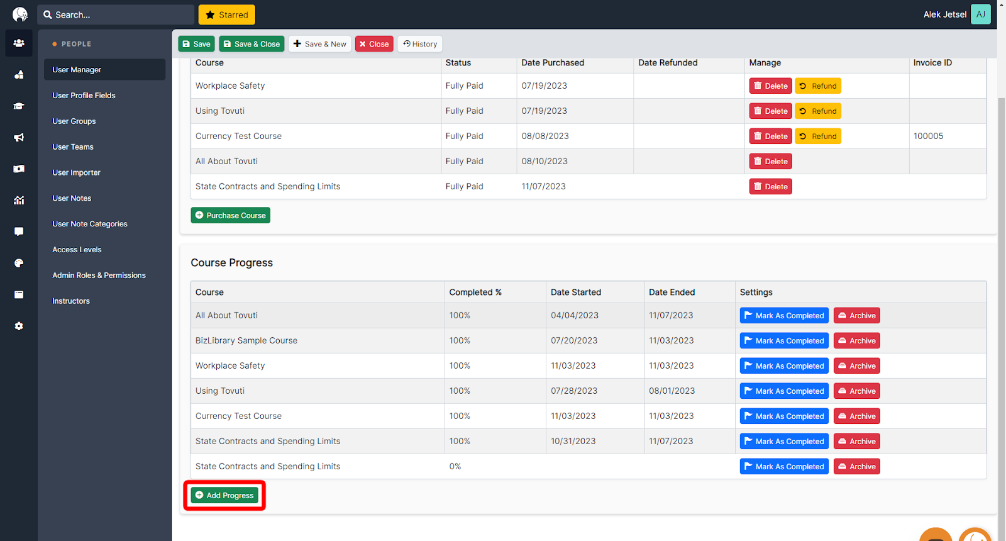Click the shapes icon in sidebar
1006x541 pixels.
[19, 75]
